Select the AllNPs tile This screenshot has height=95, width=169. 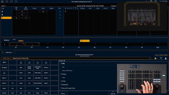pos(4,62)
